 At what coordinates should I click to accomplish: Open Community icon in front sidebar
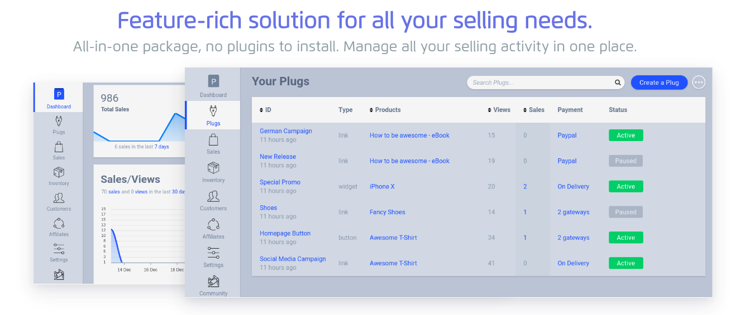click(x=213, y=282)
